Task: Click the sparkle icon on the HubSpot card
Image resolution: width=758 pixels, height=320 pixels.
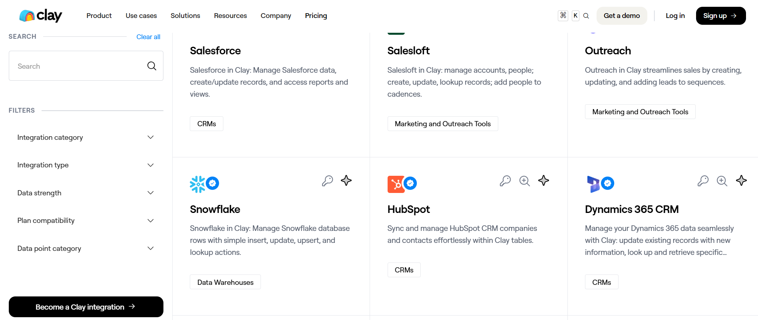Action: pyautogui.click(x=543, y=181)
